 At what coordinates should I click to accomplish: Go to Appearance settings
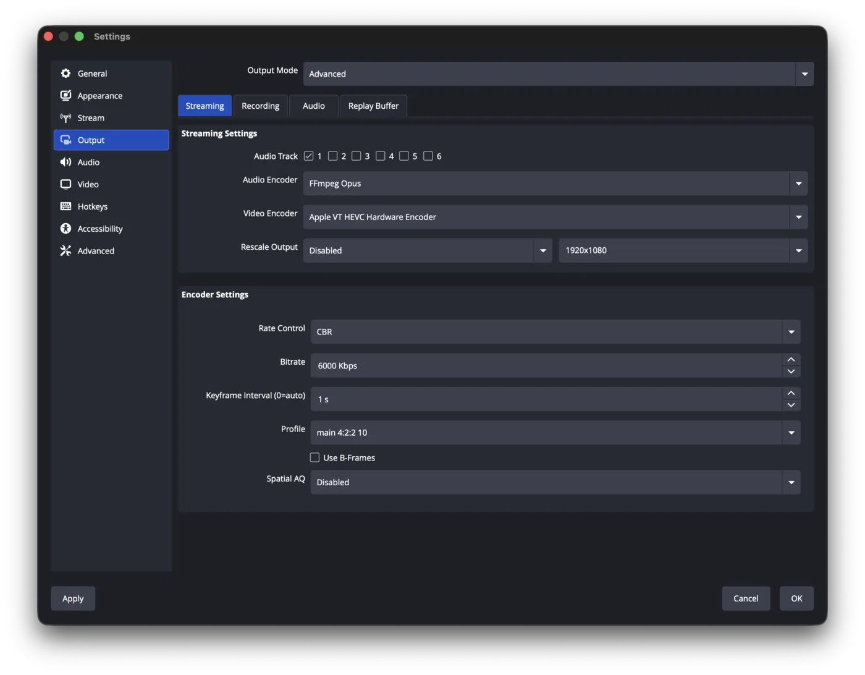(111, 96)
